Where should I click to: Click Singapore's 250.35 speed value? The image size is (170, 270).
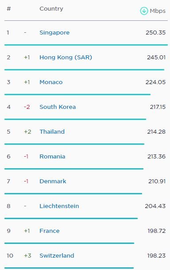click(x=155, y=33)
